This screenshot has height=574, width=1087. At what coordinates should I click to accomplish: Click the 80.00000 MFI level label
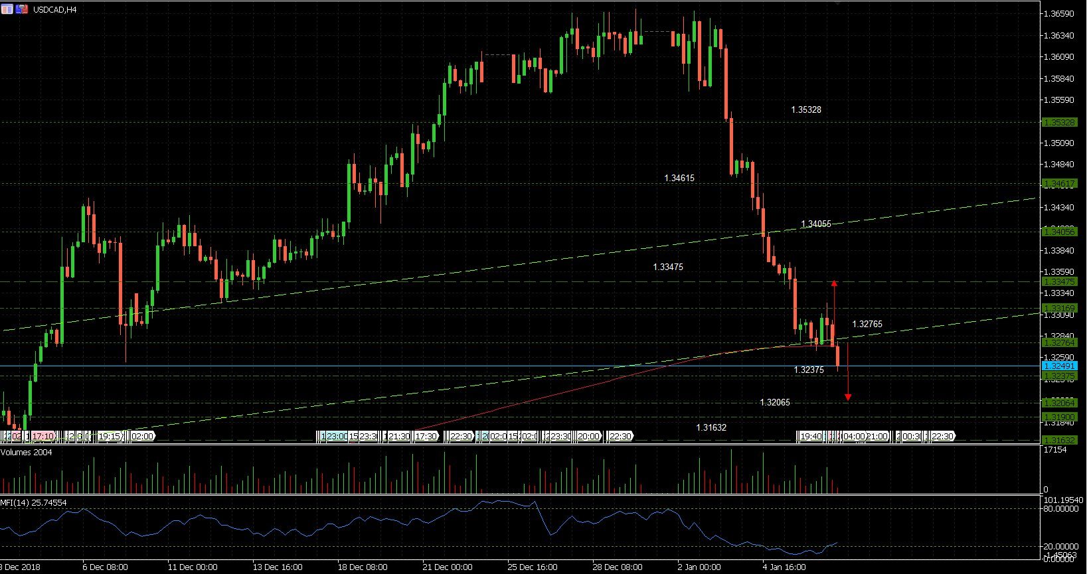[1061, 509]
